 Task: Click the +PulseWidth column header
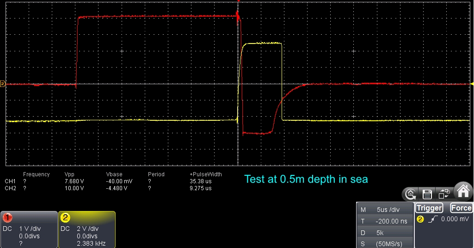pos(206,174)
